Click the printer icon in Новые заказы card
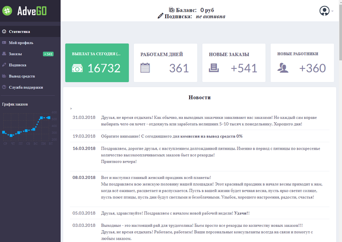This screenshot has height=242, width=342. click(x=214, y=69)
